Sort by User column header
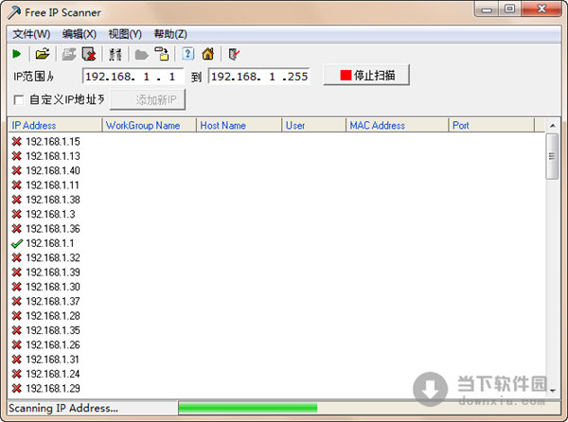Image resolution: width=568 pixels, height=422 pixels. click(314, 125)
